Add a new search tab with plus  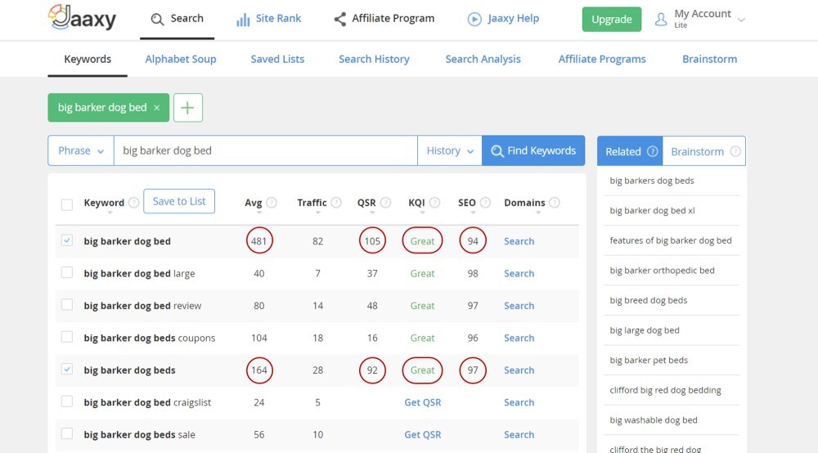tap(188, 108)
